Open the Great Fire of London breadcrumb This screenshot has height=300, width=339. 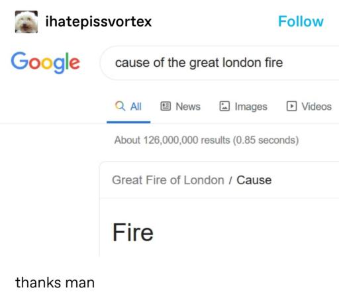pos(168,180)
